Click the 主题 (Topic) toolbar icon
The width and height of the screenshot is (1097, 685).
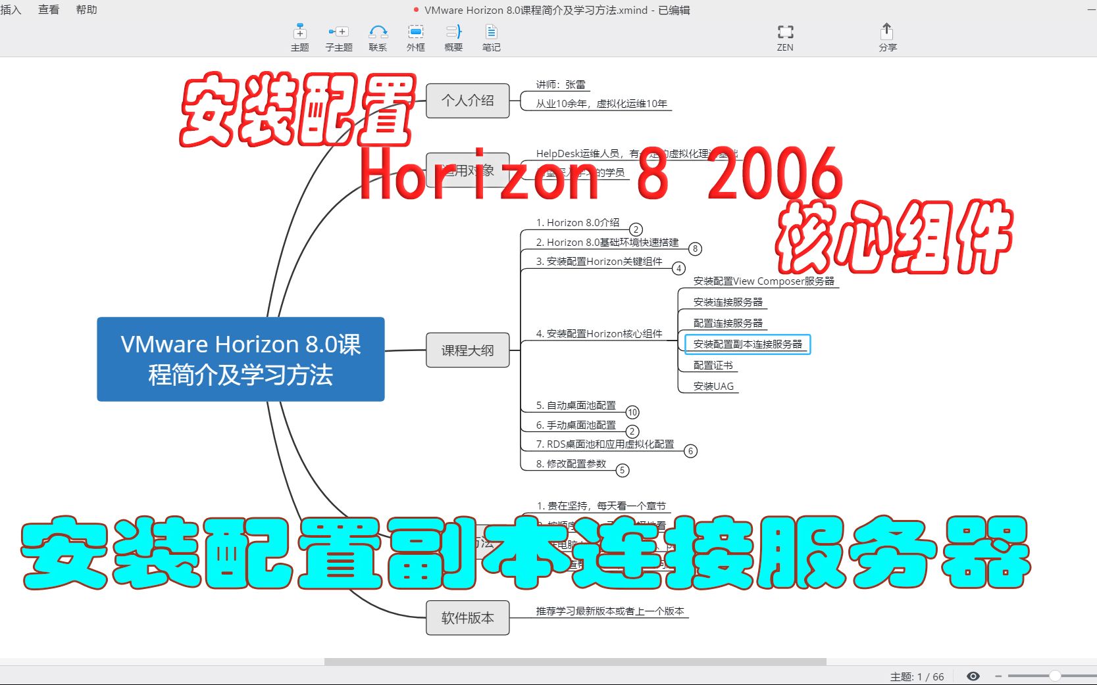299,37
